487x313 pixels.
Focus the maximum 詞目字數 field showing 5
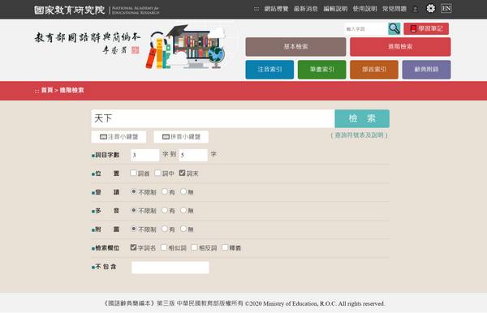193,155
